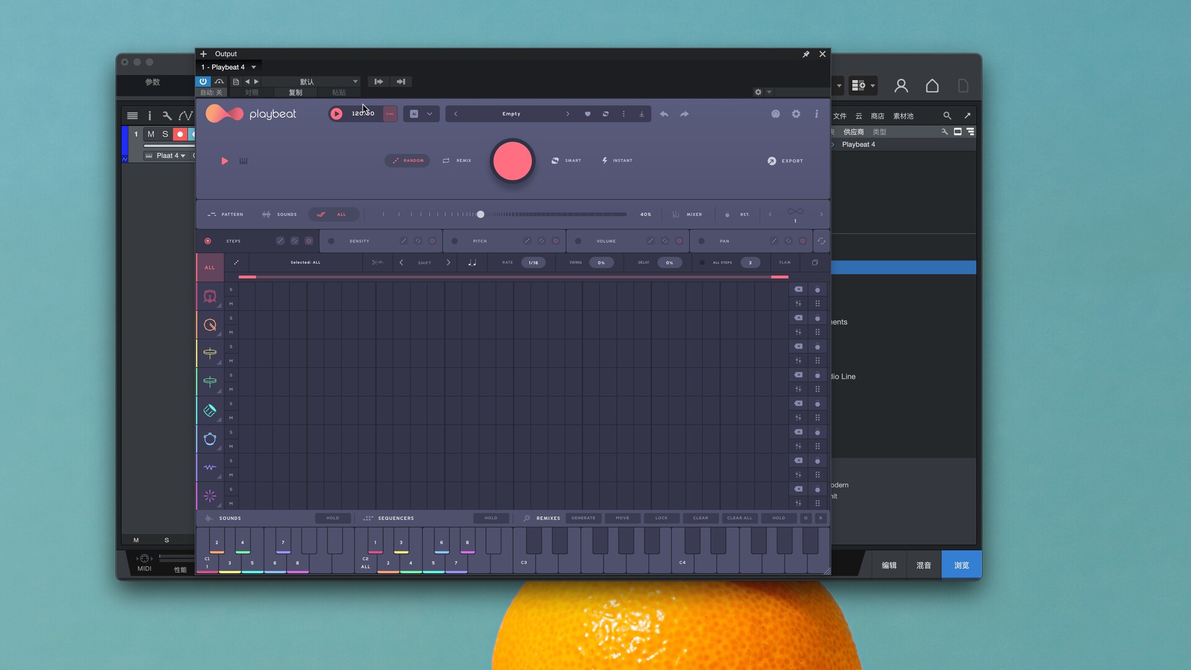Viewport: 1191px width, 670px height.
Task: Go to next pattern slot arrow
Action: (x=821, y=215)
